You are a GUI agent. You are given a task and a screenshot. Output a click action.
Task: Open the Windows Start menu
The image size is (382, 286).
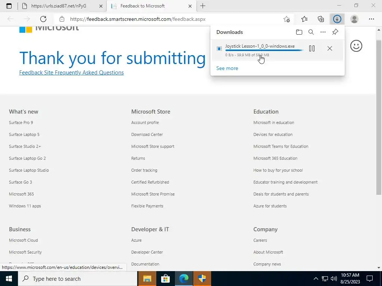point(9,279)
